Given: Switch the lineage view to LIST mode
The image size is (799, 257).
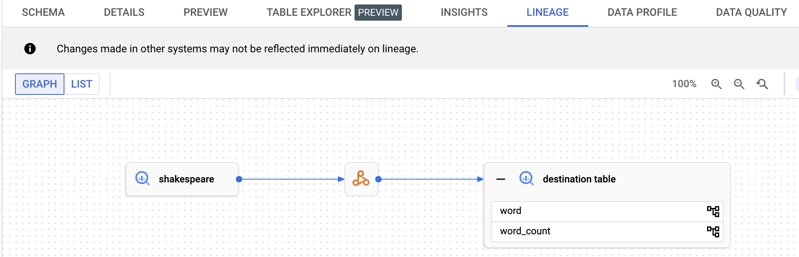Looking at the screenshot, I should click(x=82, y=84).
